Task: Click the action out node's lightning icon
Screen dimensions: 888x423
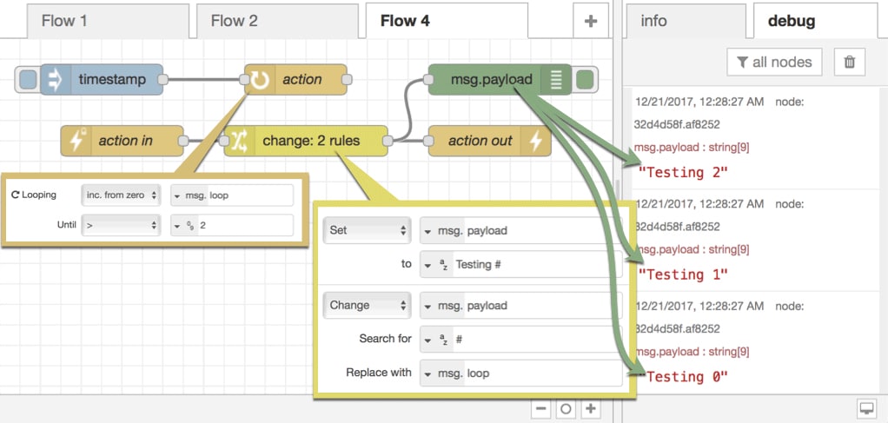Action: (x=536, y=141)
